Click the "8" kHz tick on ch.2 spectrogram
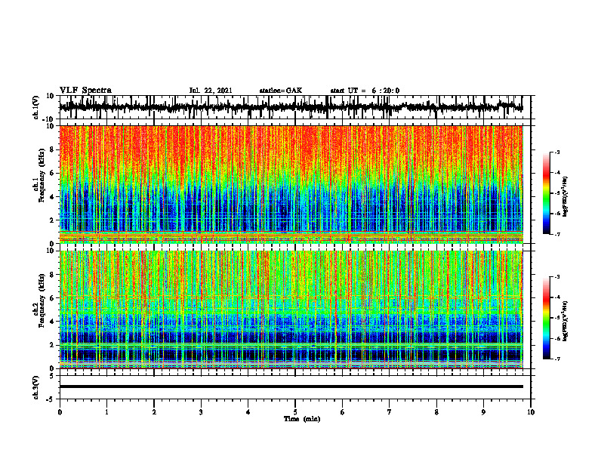 [53, 275]
